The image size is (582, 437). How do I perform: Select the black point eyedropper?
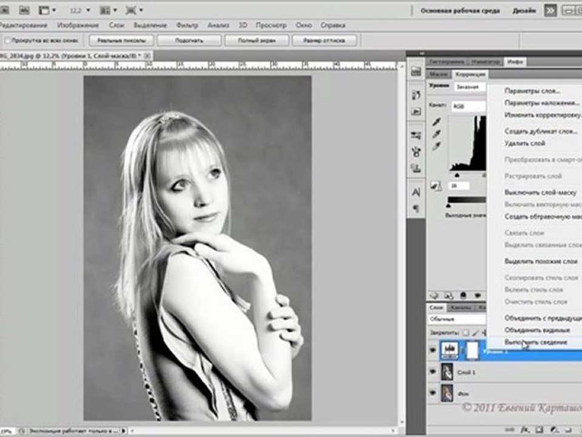pos(436,122)
